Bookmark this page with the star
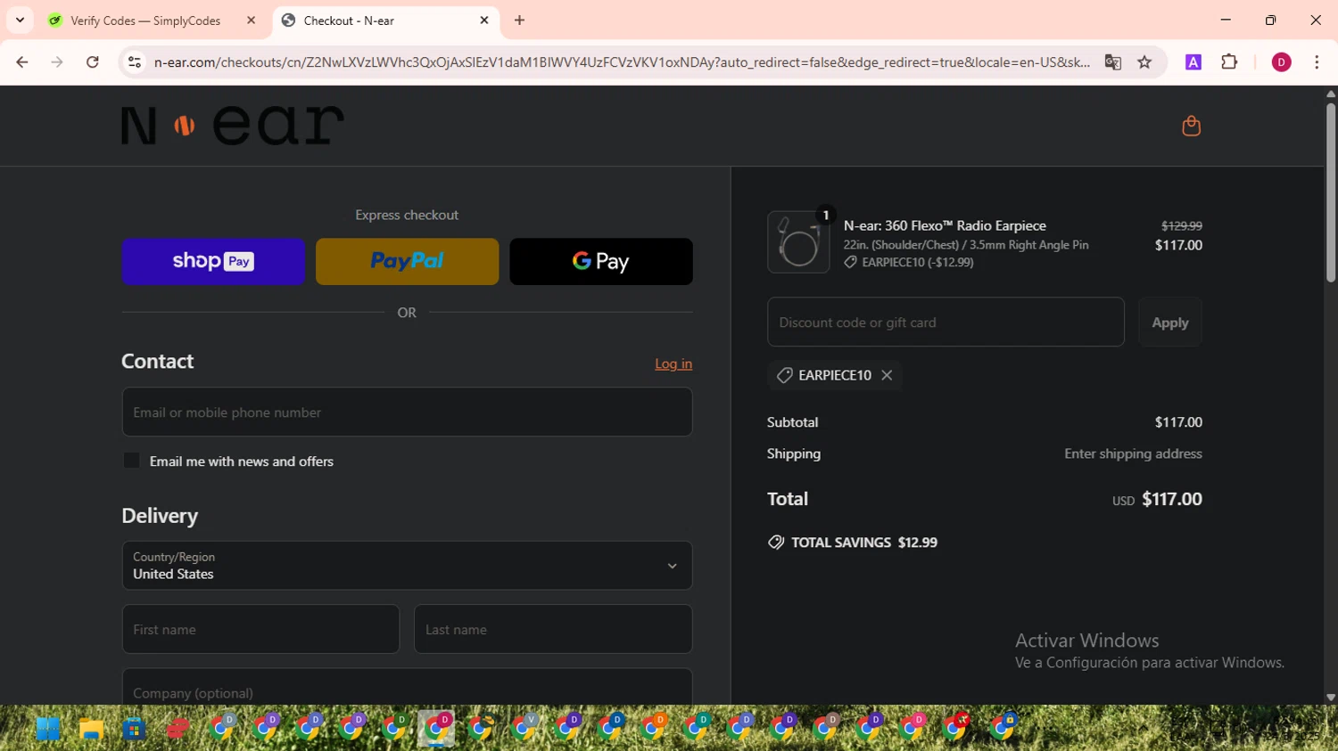Viewport: 1338px width, 751px height. [x=1144, y=62]
